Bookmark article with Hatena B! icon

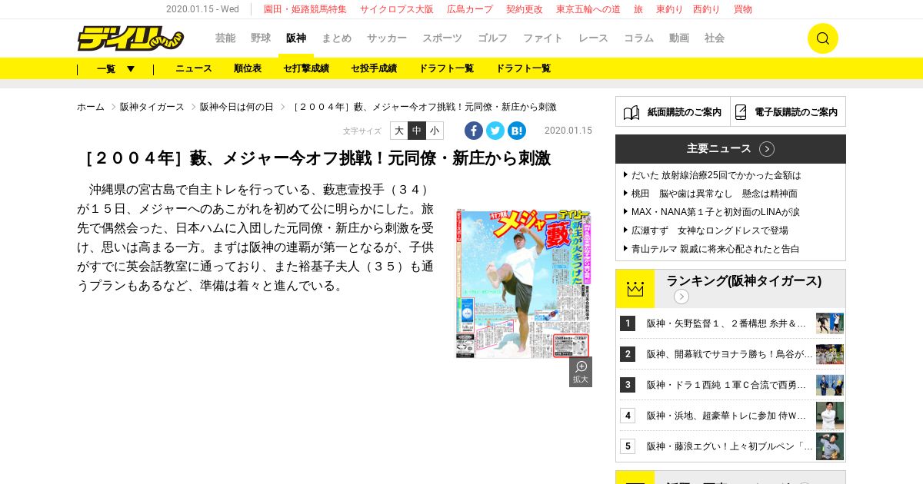pyautogui.click(x=517, y=131)
